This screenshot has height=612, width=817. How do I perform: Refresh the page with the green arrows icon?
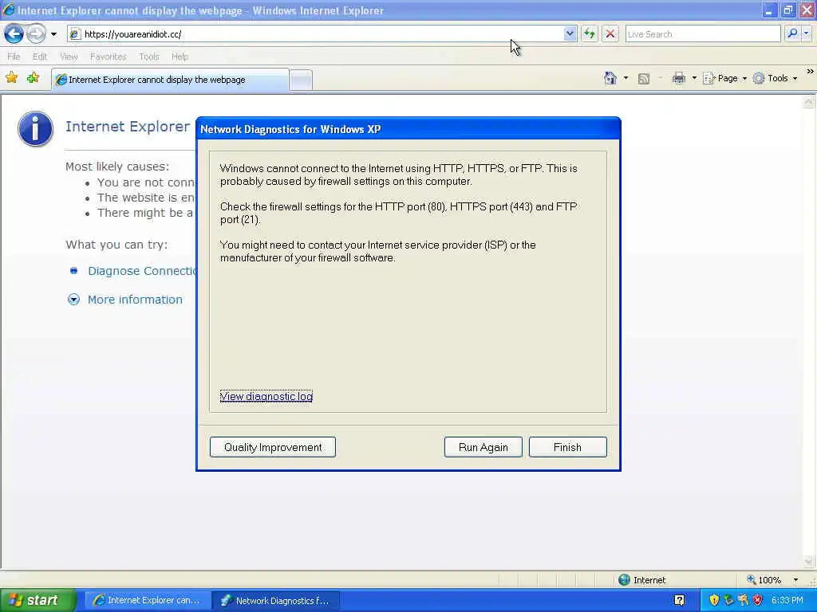tap(590, 34)
